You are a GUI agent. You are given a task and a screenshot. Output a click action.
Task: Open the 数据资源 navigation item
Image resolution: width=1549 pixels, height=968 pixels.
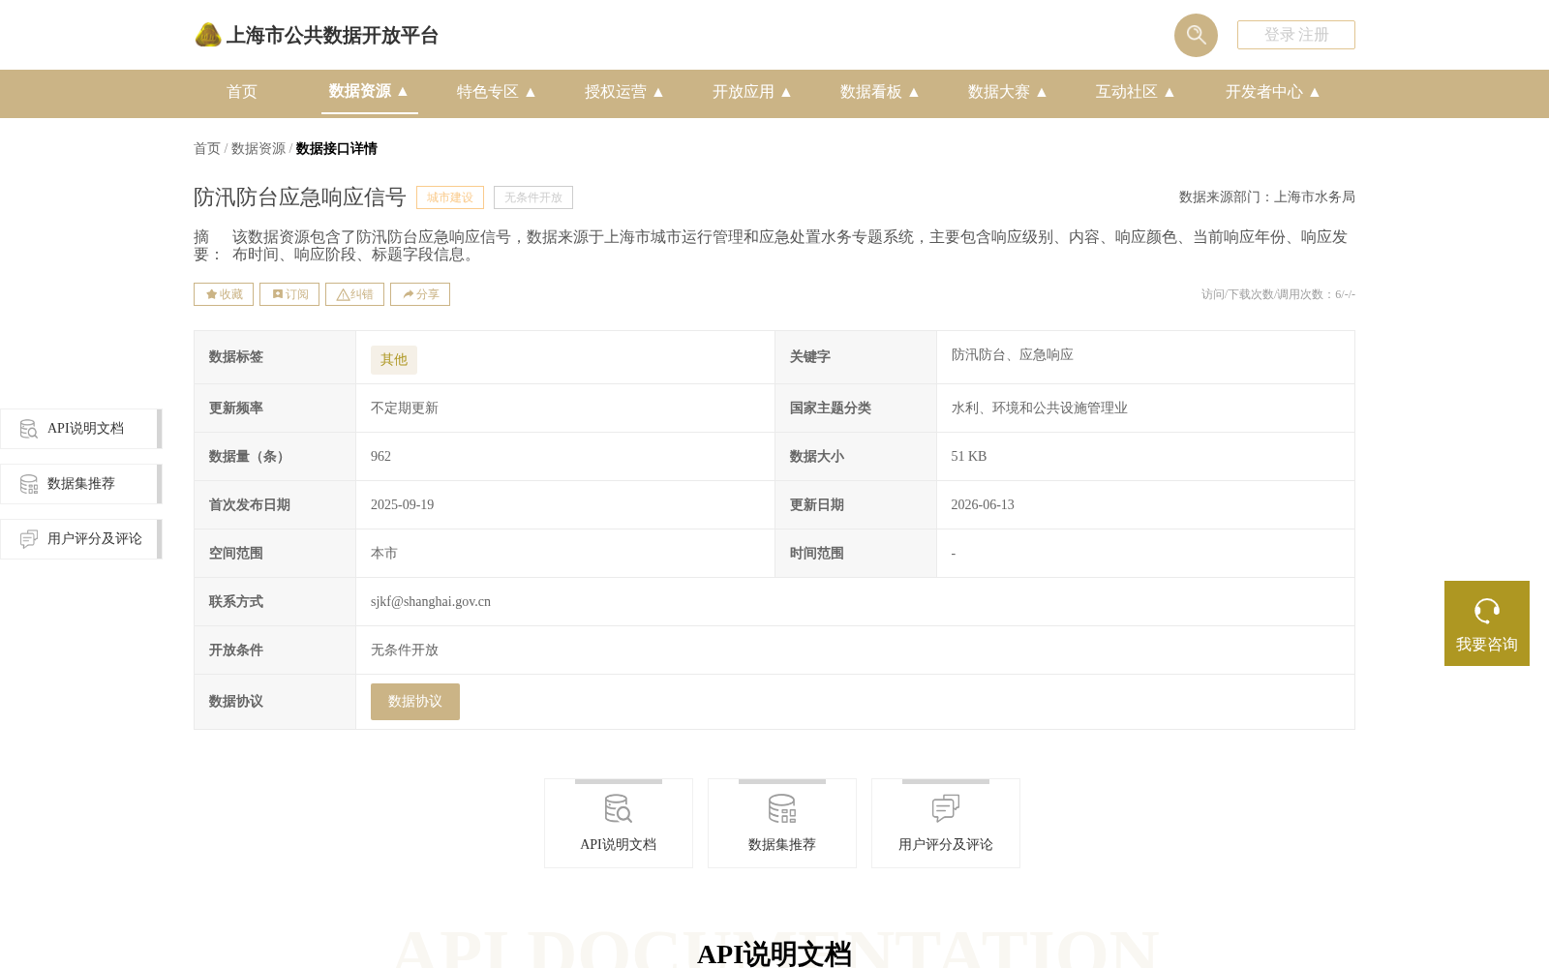coord(359,91)
